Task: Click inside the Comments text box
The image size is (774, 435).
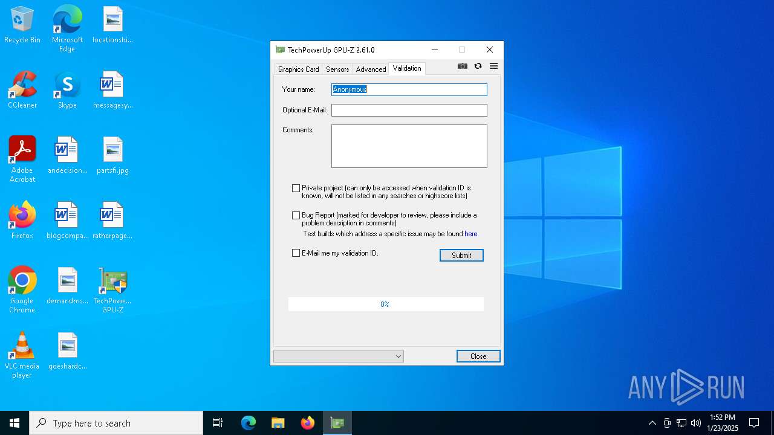Action: tap(409, 146)
